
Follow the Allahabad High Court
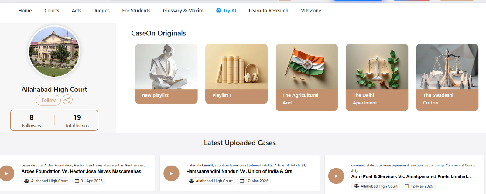point(48,100)
